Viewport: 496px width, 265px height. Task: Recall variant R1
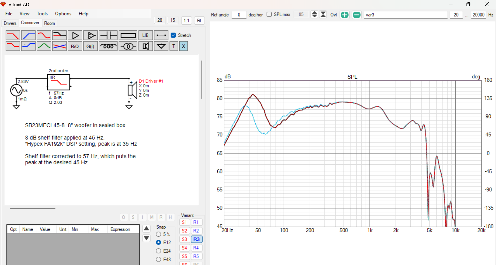196,222
